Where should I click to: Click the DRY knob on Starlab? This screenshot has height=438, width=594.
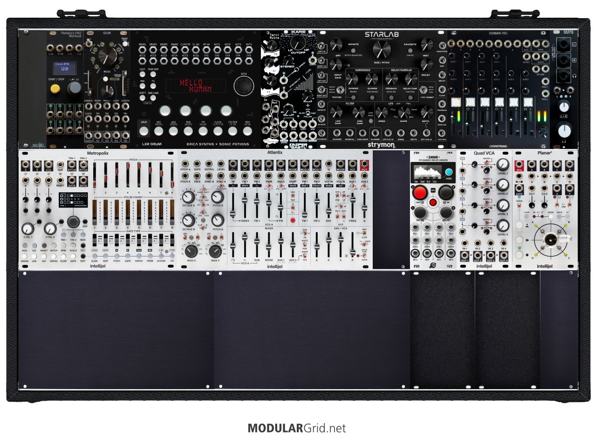point(336,45)
